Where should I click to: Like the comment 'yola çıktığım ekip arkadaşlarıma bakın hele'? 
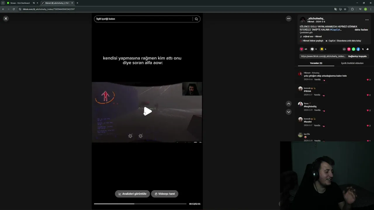[368, 80]
